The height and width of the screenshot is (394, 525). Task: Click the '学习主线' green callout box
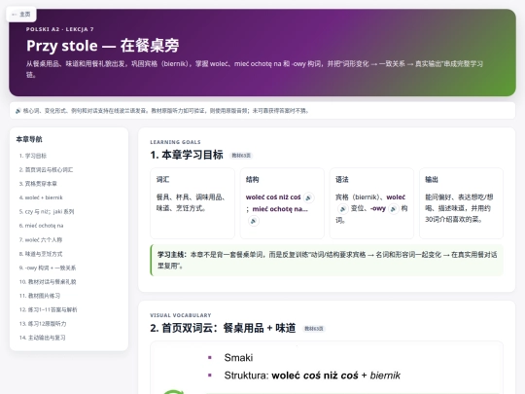click(x=327, y=261)
